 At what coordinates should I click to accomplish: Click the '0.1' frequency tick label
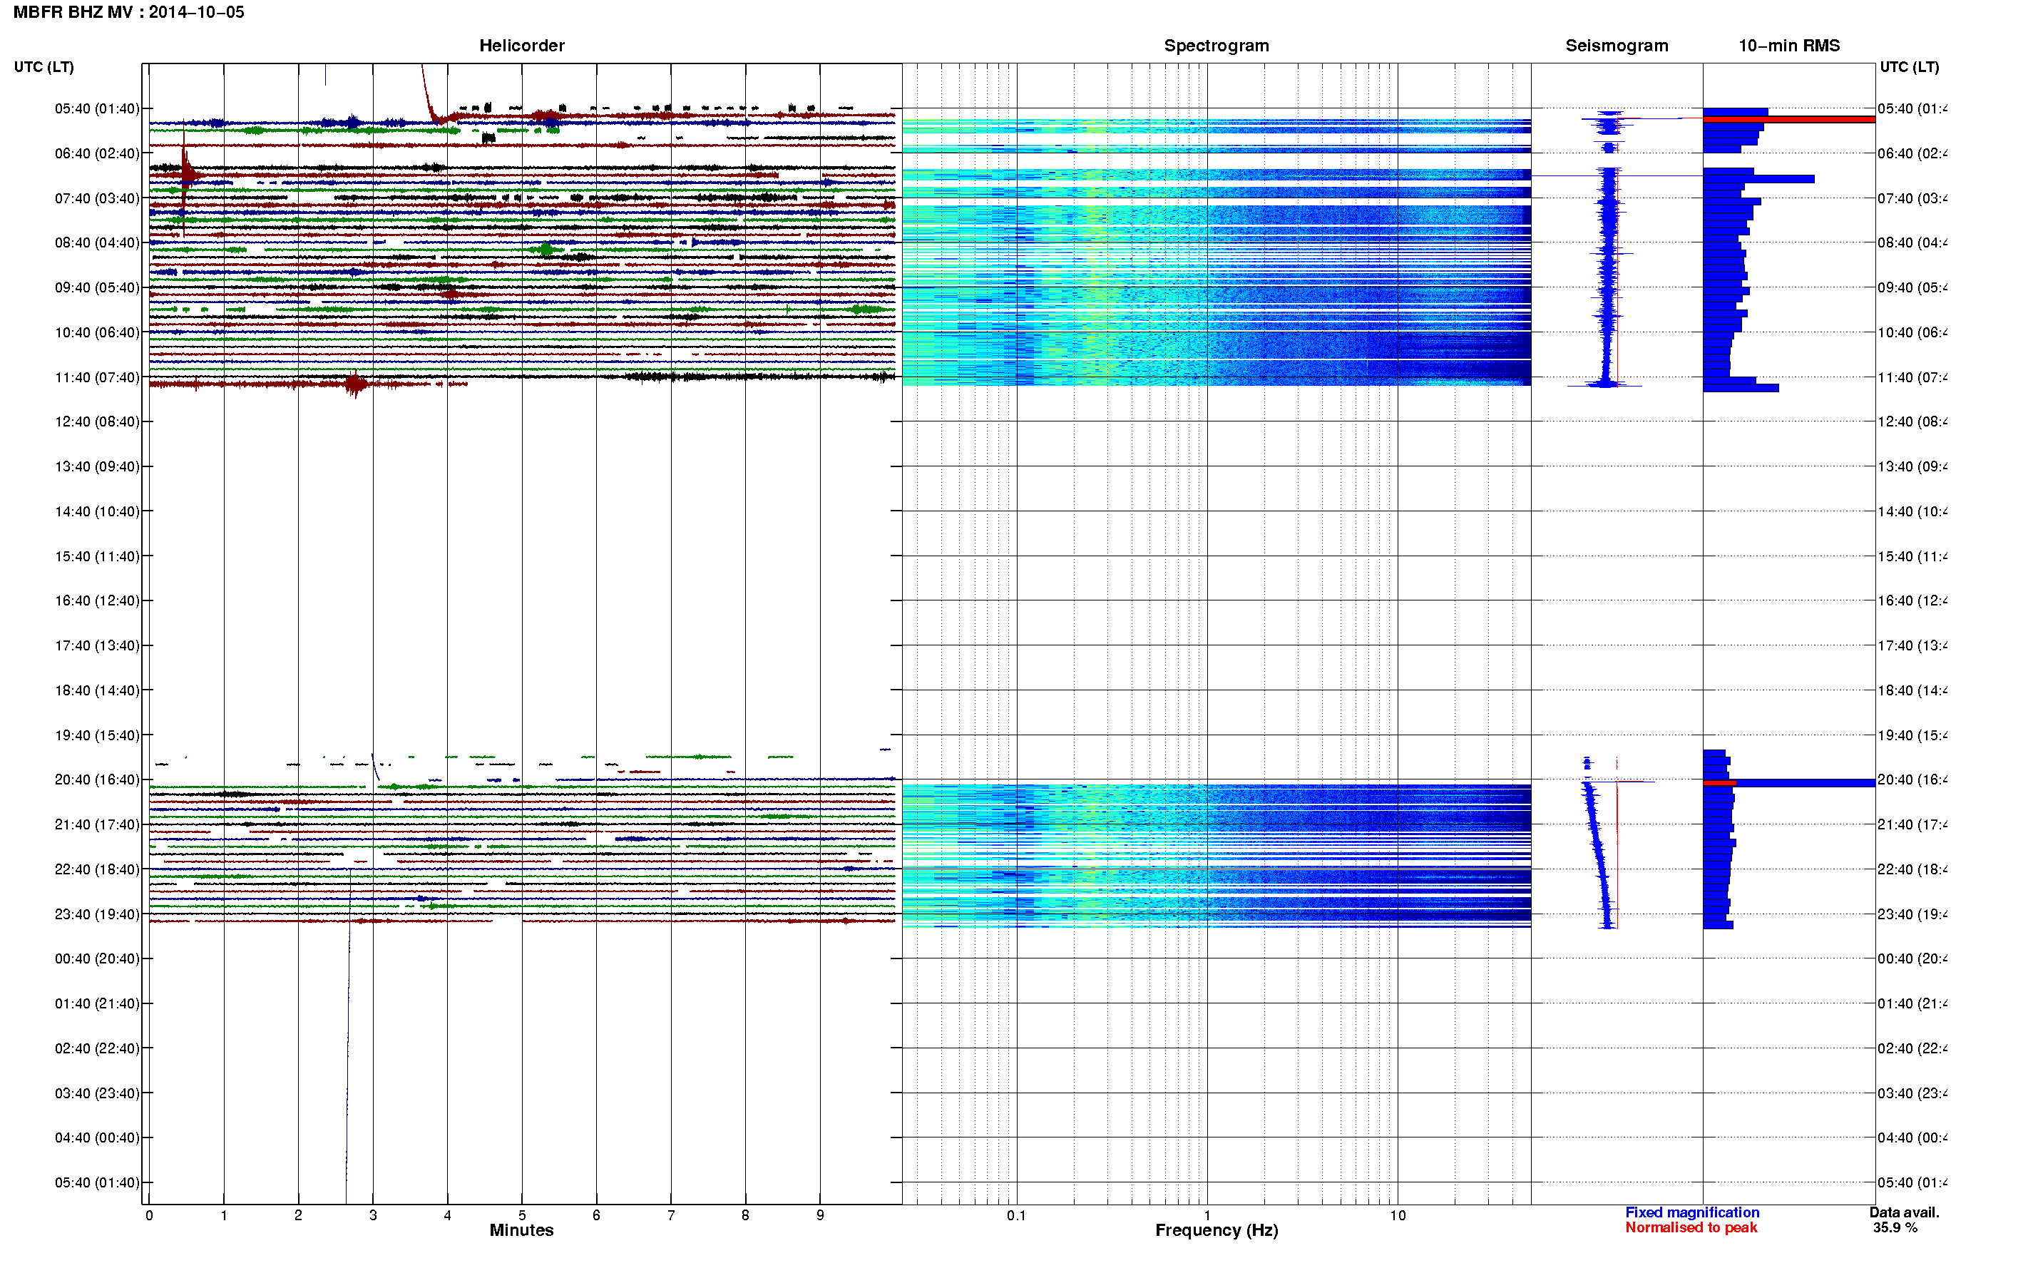point(1016,1215)
